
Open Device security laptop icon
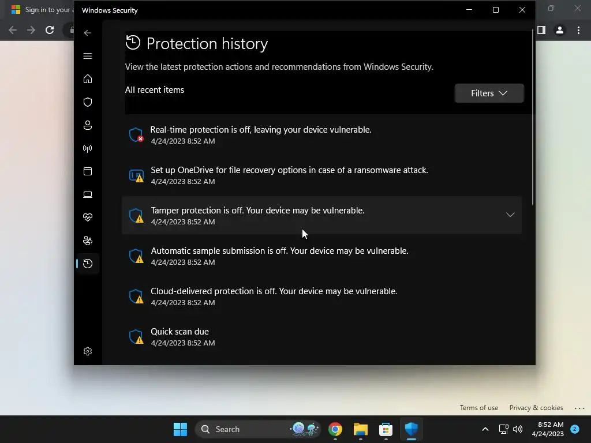click(88, 194)
